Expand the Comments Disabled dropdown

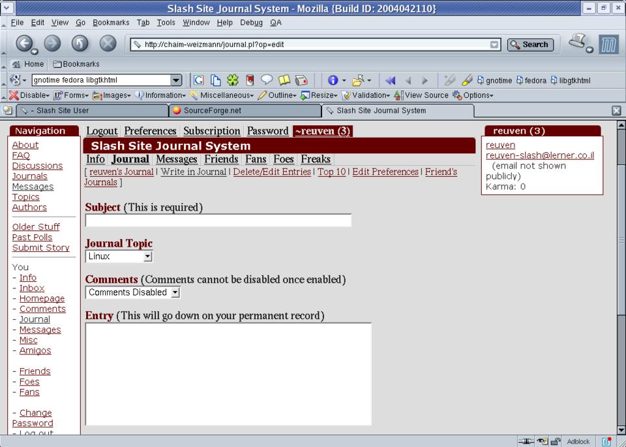pyautogui.click(x=132, y=292)
